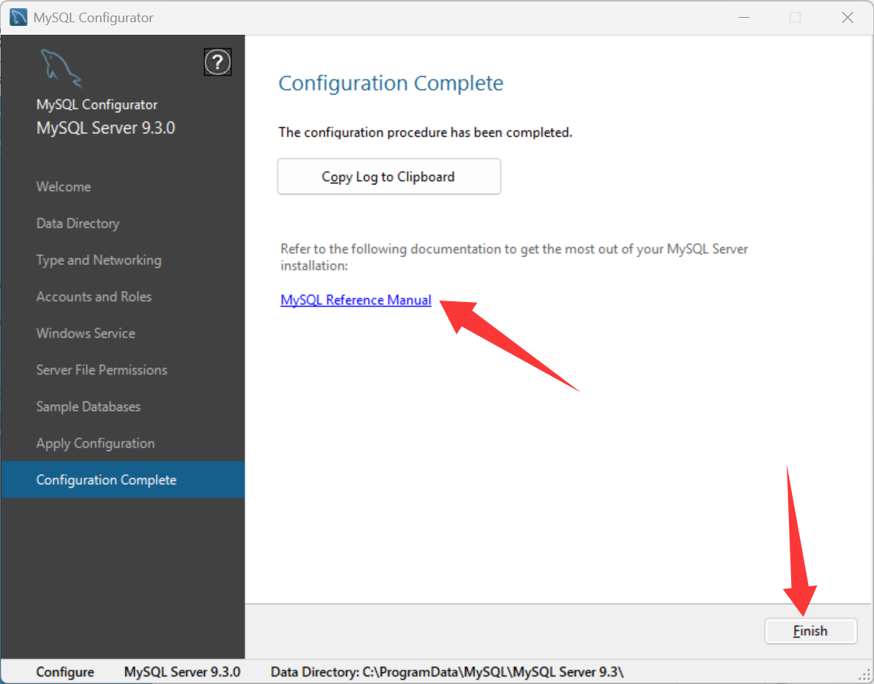874x684 pixels.
Task: Click the MySQL Configurator title bar icon
Action: click(x=19, y=17)
